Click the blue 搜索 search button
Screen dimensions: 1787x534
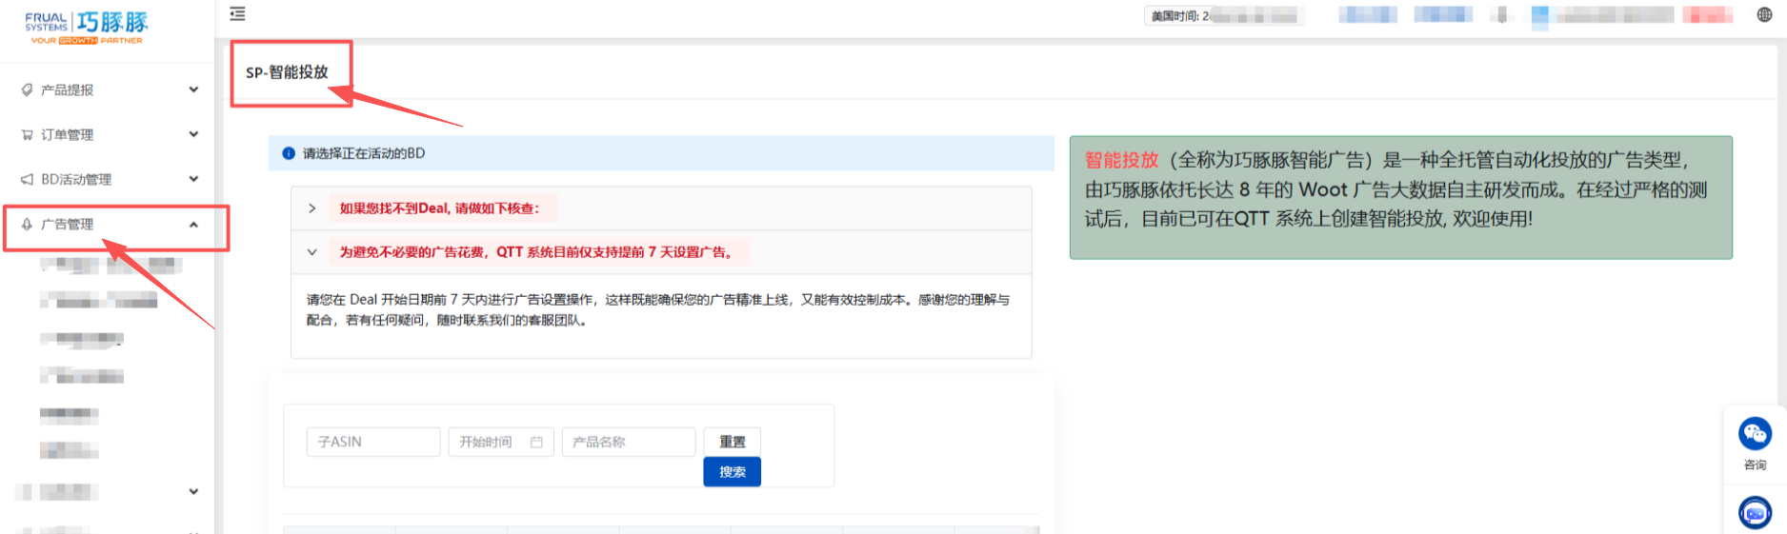click(x=732, y=472)
